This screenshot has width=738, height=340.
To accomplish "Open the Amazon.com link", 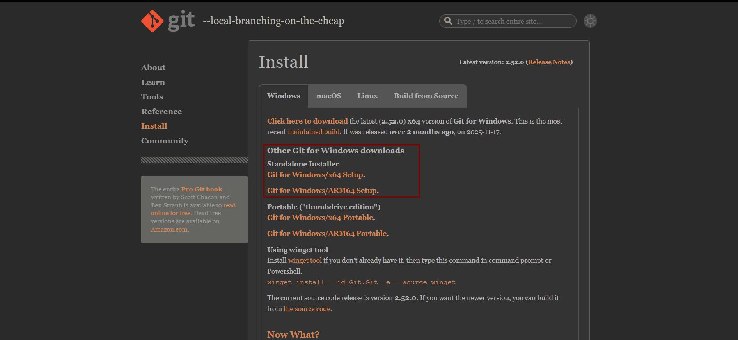I will (x=169, y=229).
